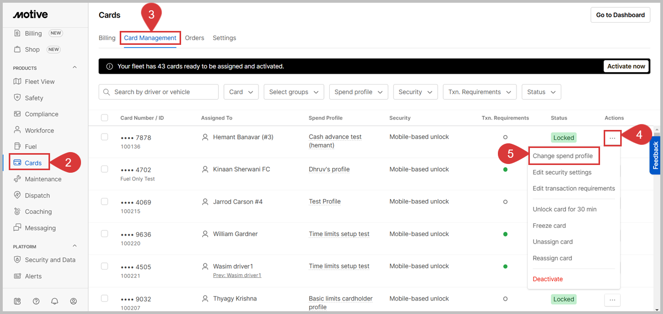The height and width of the screenshot is (314, 663).
Task: Open user profile icon at bottom
Action: (73, 301)
